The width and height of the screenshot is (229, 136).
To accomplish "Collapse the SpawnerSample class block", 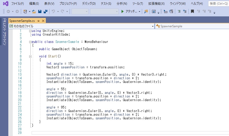I will click(30, 42).
